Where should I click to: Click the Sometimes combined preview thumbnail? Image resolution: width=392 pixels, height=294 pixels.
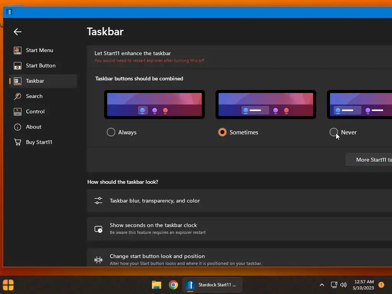(x=266, y=105)
